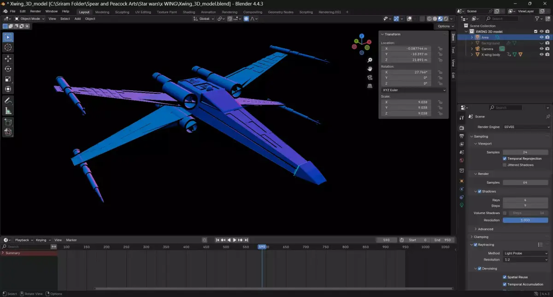The width and height of the screenshot is (553, 297).
Task: Open the Tool properties tab icon
Action: (x=461, y=118)
